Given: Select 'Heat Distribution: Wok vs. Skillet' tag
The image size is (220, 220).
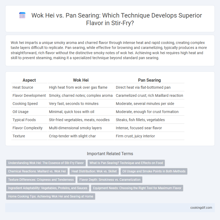Looking at the screenshot, I should 94,171.
